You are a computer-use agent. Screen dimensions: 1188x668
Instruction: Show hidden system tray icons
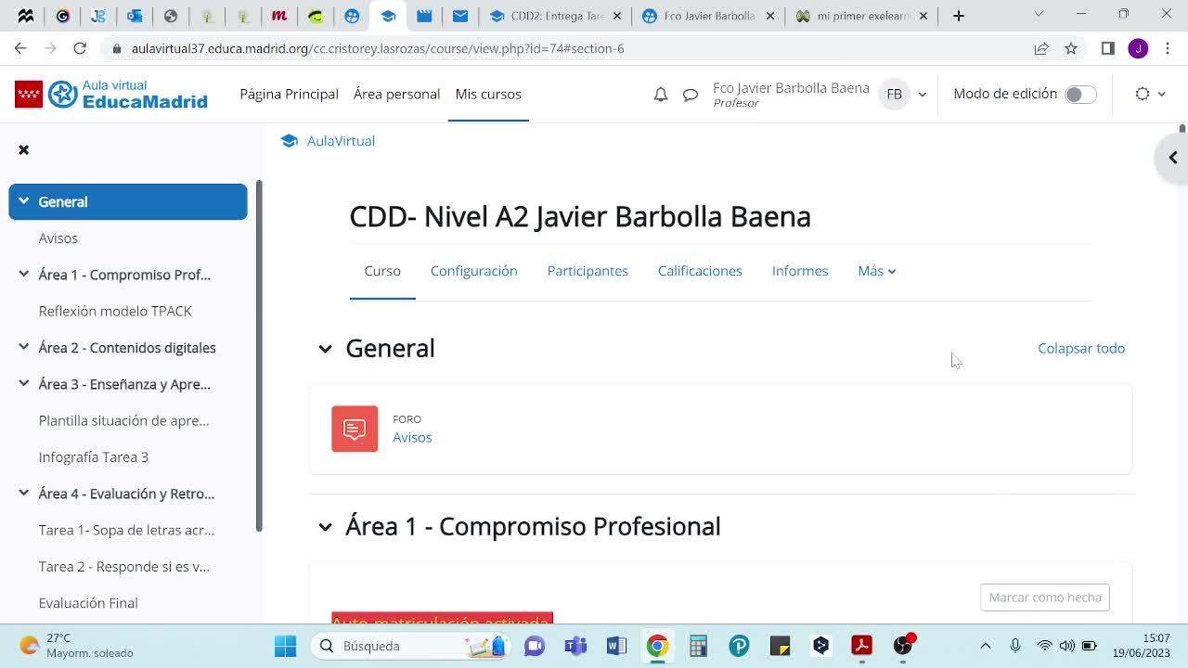pos(986,646)
